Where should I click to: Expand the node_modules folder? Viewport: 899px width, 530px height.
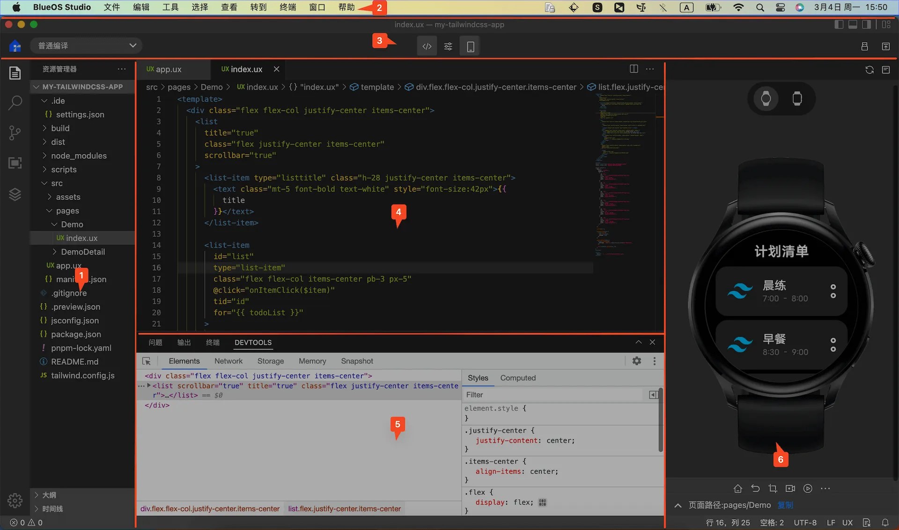(x=79, y=155)
